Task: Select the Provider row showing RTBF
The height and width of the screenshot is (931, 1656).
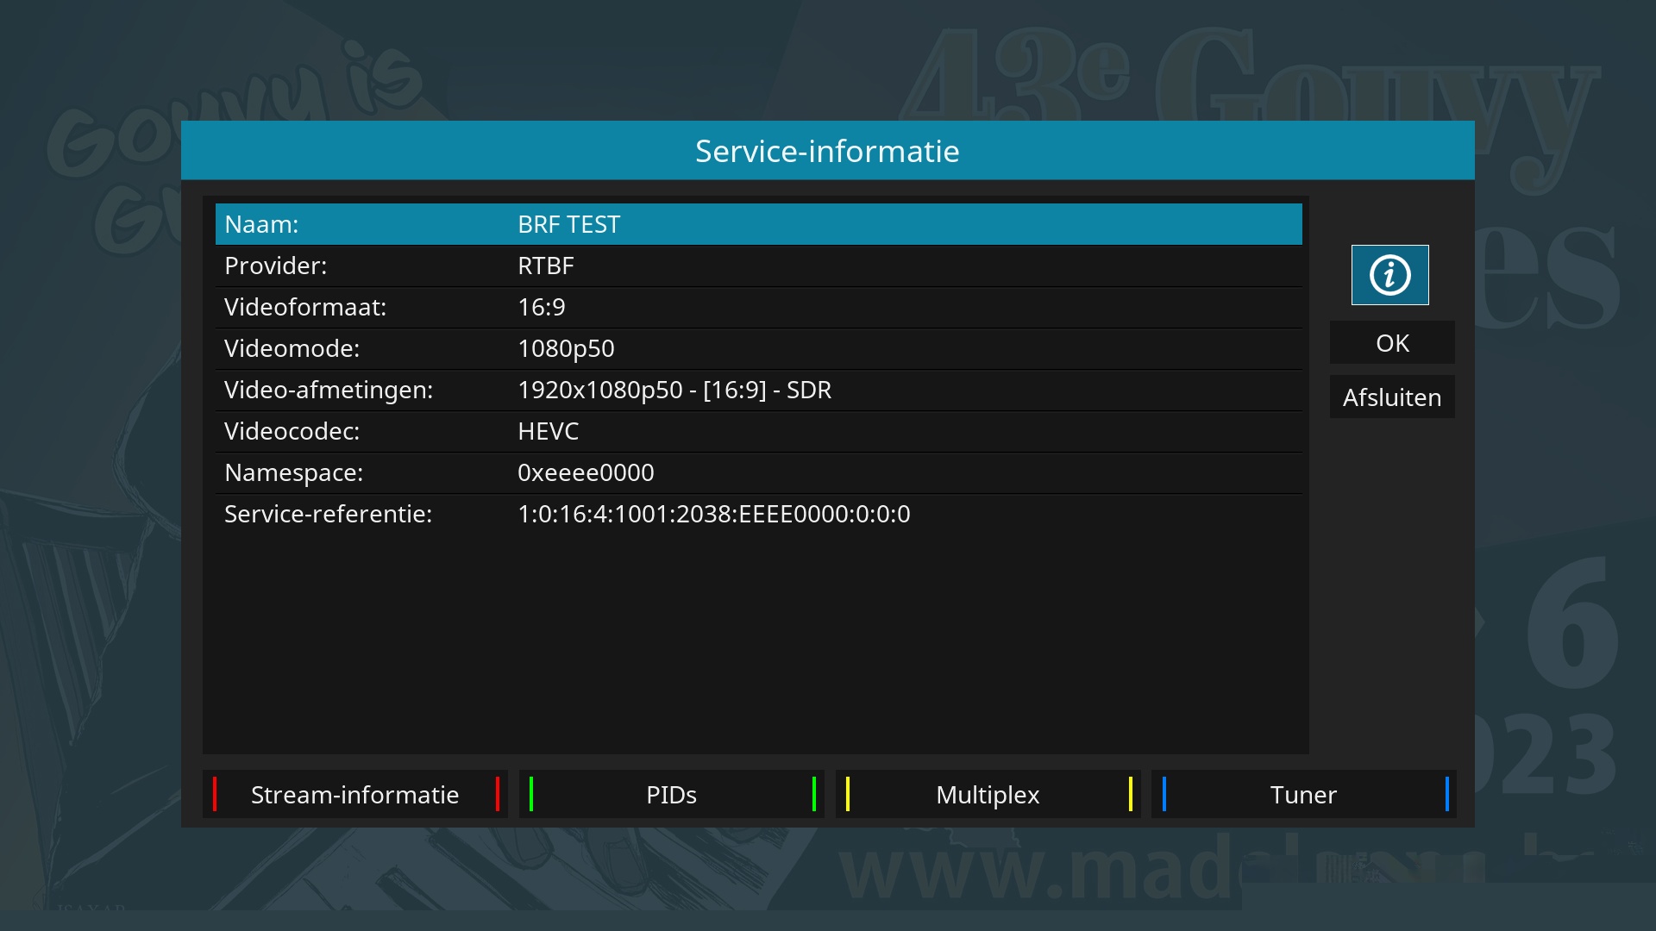Action: [759, 266]
